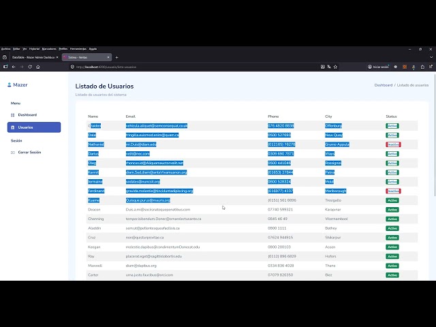Viewport: 436px width, 327px height.
Task: Open the Ayuda menu
Action: tap(93, 48)
